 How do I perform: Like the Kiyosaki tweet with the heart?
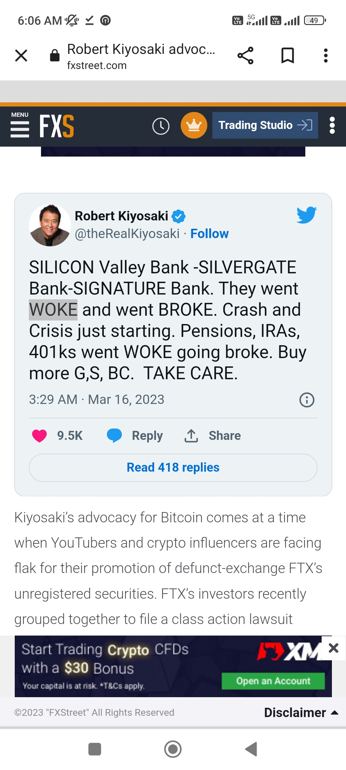pyautogui.click(x=39, y=435)
